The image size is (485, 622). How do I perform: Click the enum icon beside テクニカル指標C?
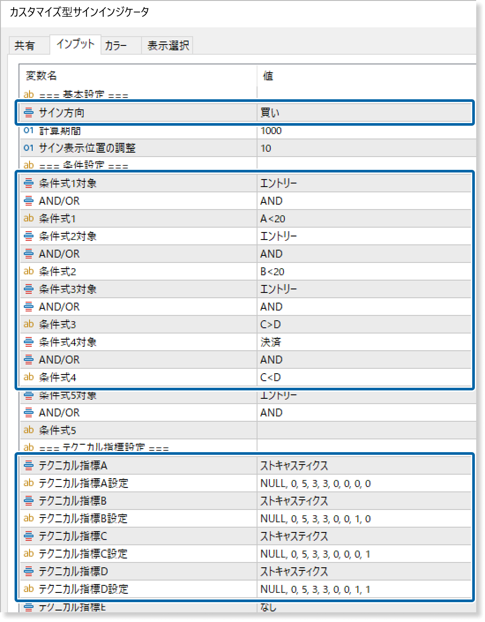coord(28,536)
